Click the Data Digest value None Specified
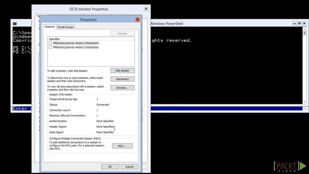Viewport: 309px width, 174px height. pos(105,132)
